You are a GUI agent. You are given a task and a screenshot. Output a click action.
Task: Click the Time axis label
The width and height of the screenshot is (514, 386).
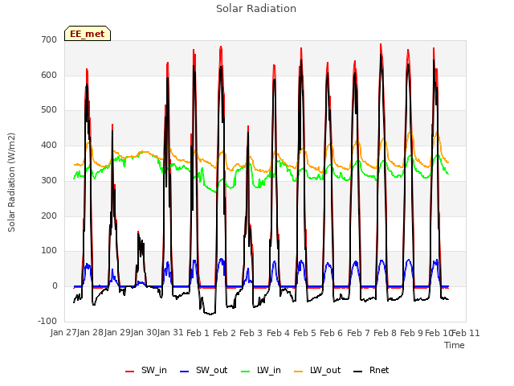455,345
